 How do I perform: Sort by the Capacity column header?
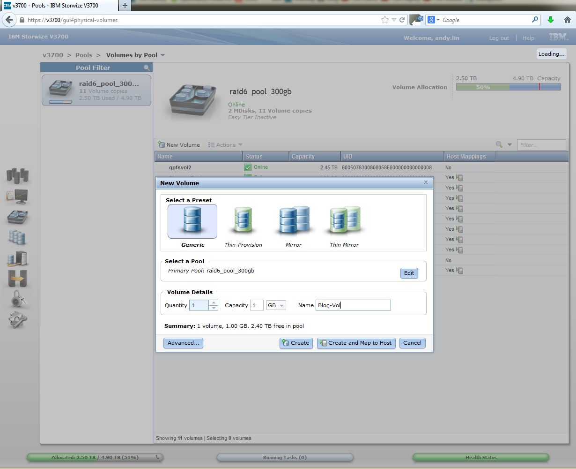[315, 157]
